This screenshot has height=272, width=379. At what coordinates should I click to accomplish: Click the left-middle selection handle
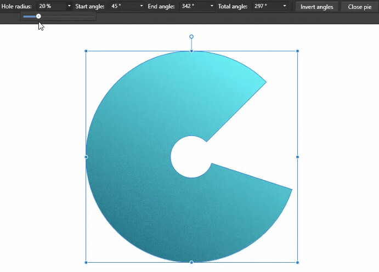click(86, 157)
